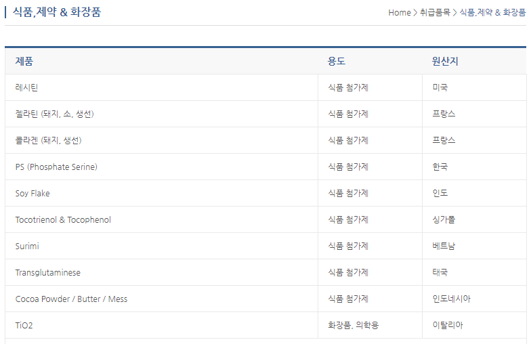Click the PS (Phosphate Serine) entry
This screenshot has height=344, width=531.
[56, 167]
